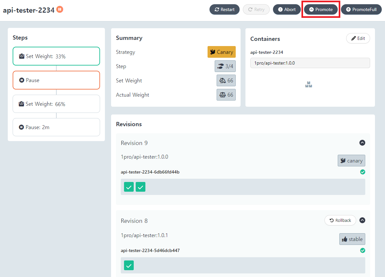This screenshot has height=277, width=385.
Task: Collapse Revision 9 section
Action: pyautogui.click(x=362, y=143)
